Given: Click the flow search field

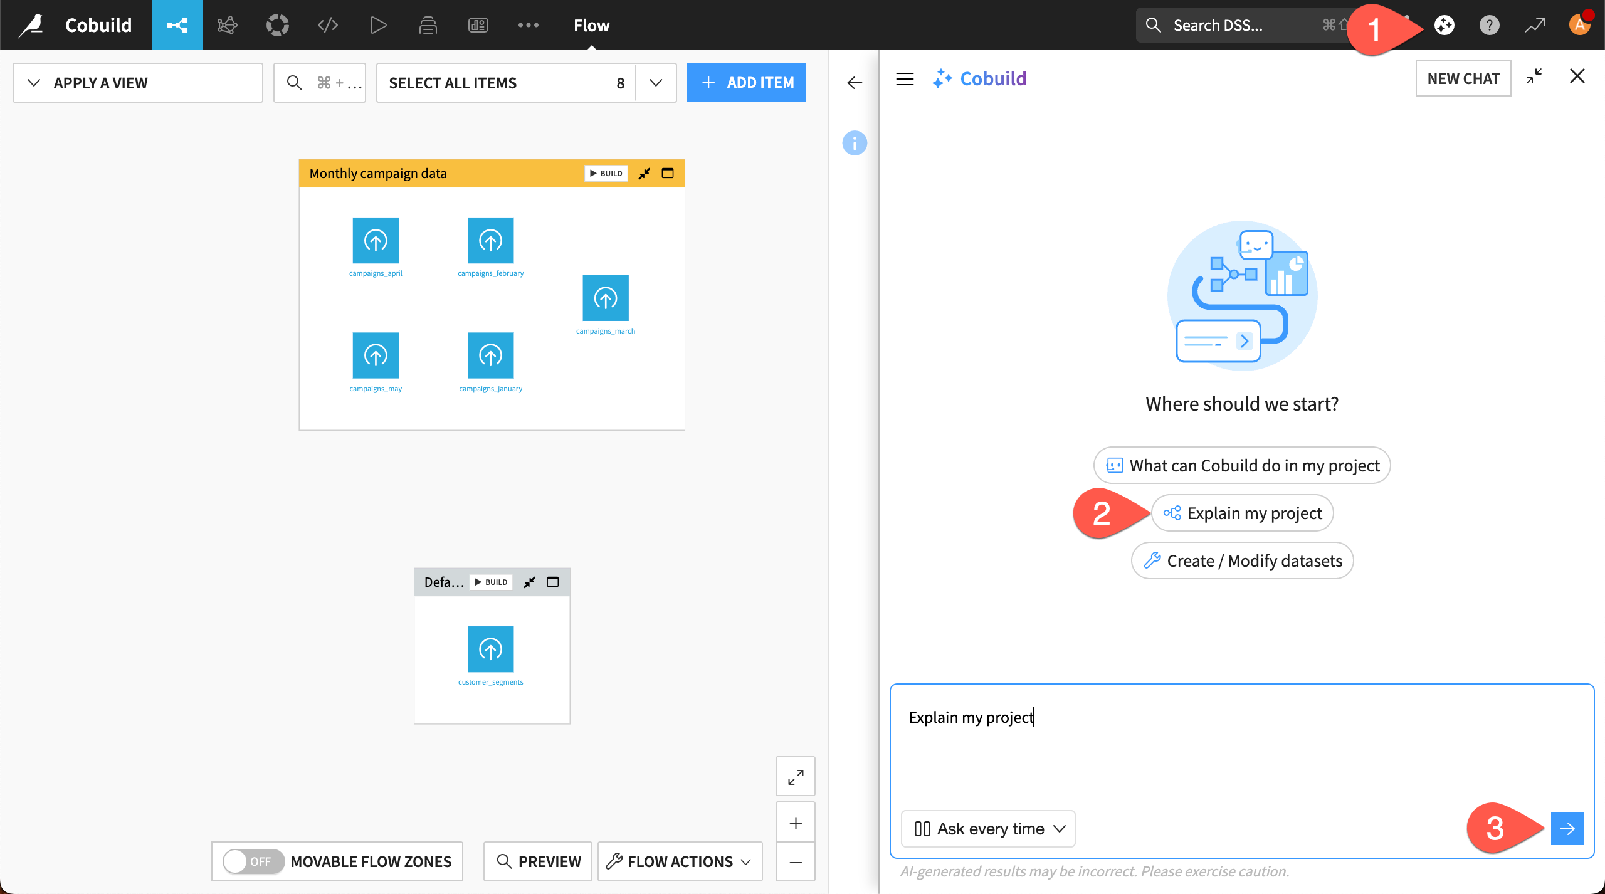Looking at the screenshot, I should (320, 83).
